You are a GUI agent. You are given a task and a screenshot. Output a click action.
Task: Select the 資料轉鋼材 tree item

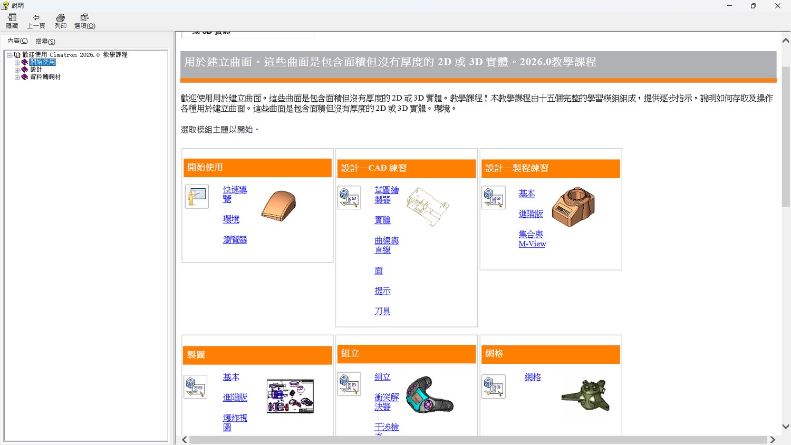45,77
